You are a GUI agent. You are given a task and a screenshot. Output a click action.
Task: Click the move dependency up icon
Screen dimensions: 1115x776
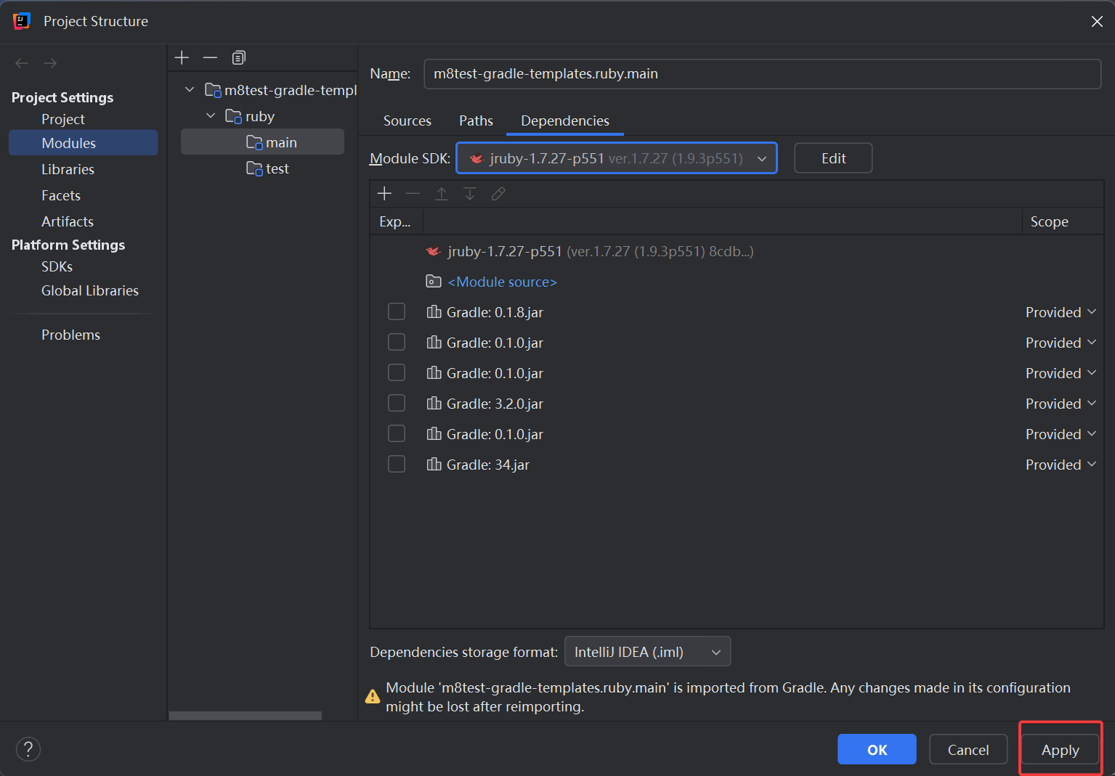pos(442,193)
